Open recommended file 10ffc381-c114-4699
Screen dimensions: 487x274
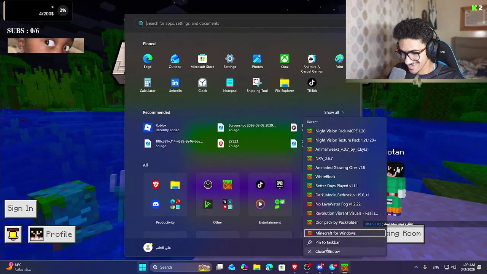click(175, 143)
